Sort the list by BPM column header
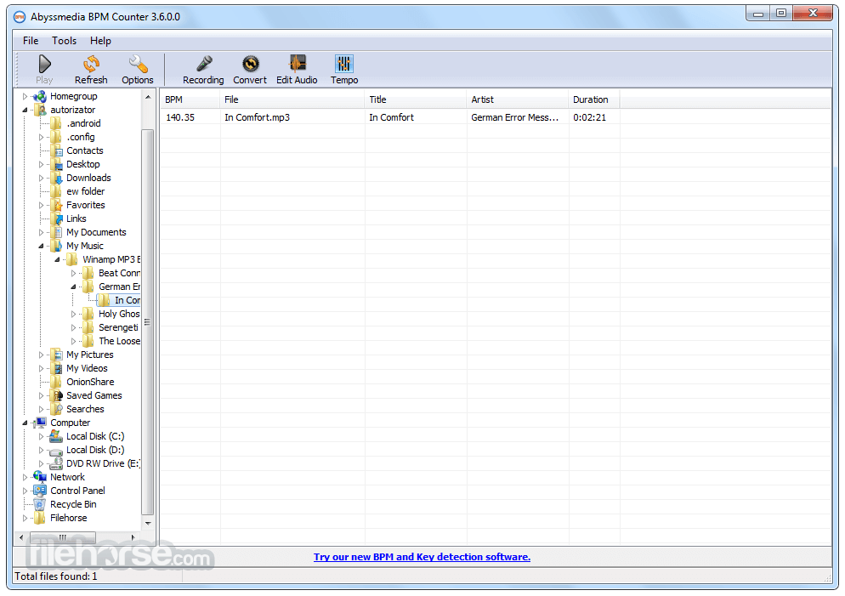 click(190, 99)
